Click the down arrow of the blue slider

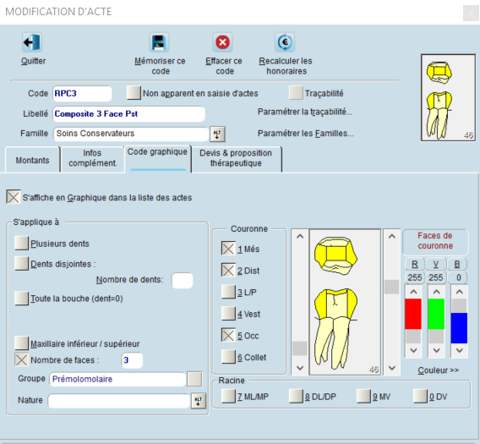tap(459, 350)
